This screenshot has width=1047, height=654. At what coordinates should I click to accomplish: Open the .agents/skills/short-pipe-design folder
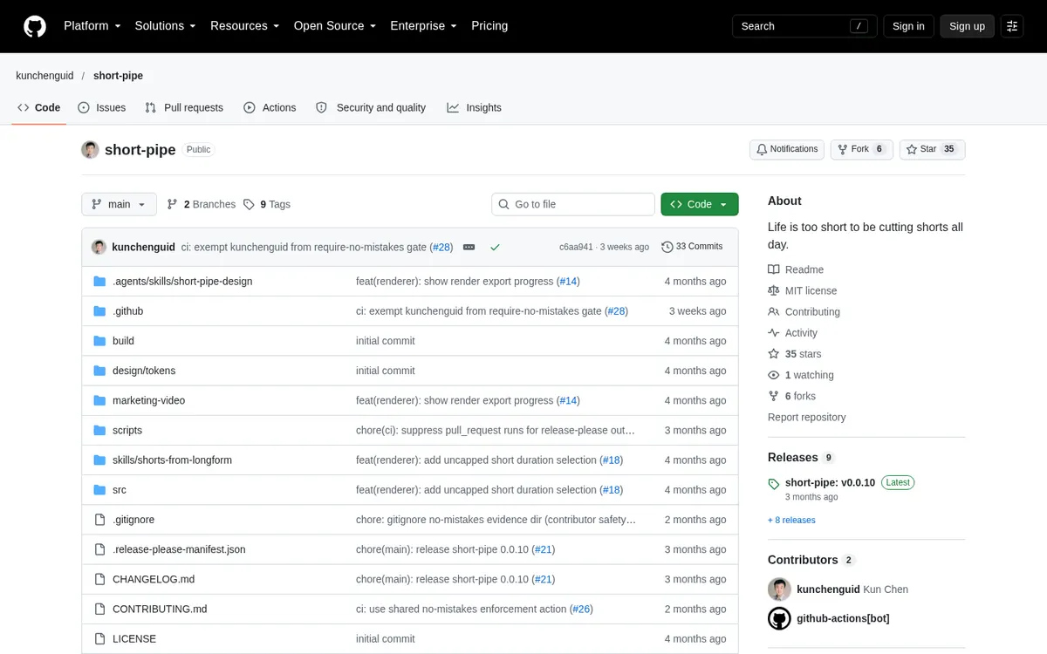click(x=182, y=282)
